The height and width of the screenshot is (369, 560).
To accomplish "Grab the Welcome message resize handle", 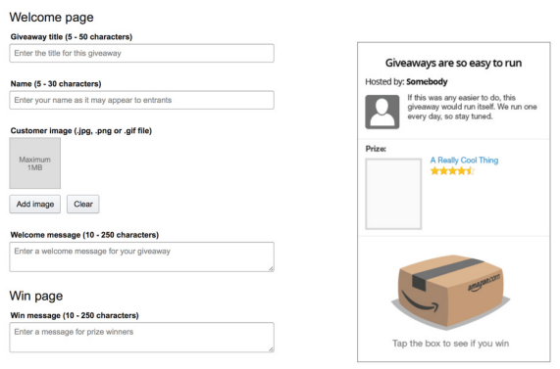I will pyautogui.click(x=271, y=269).
